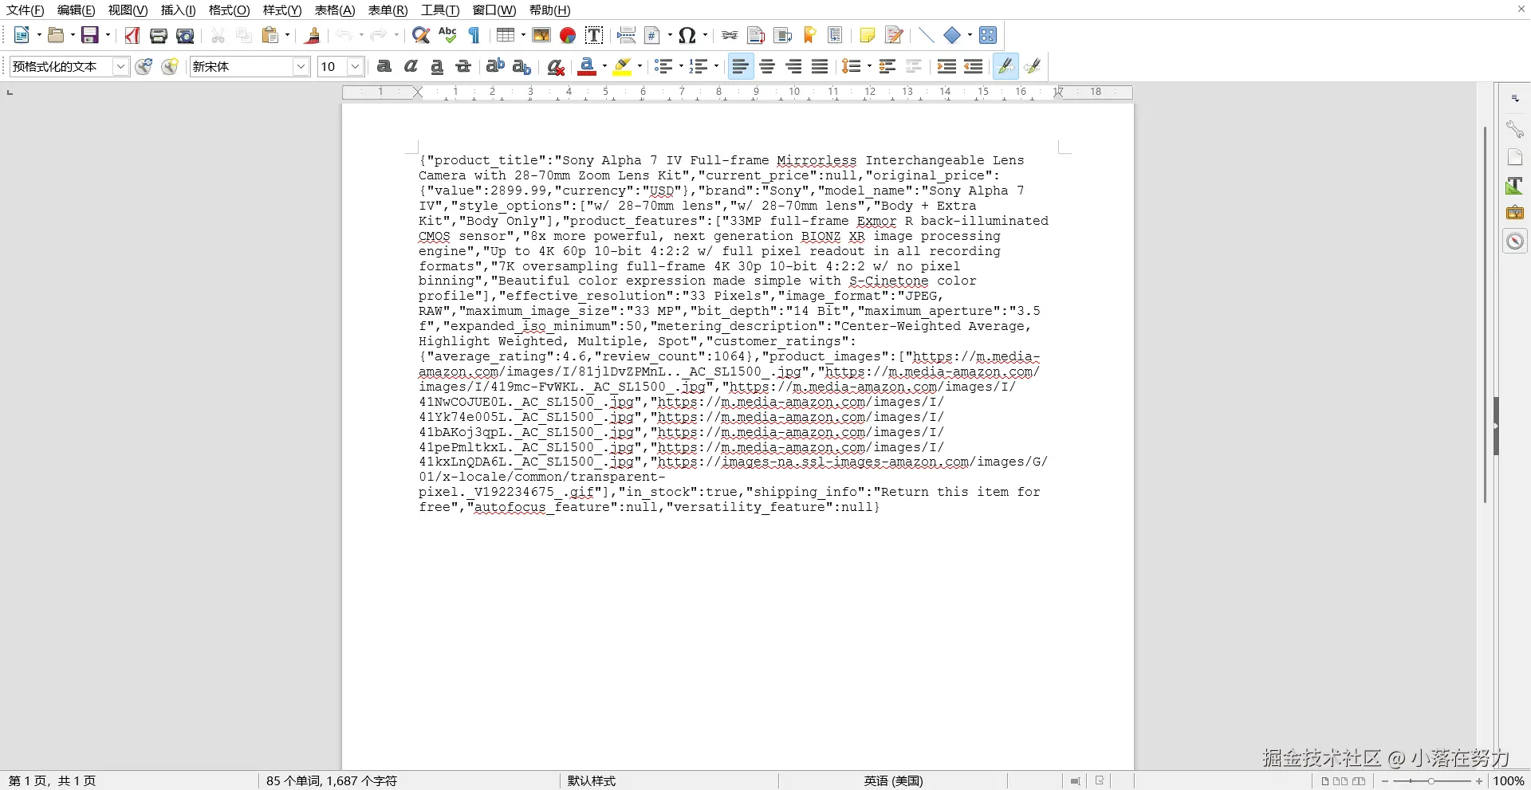This screenshot has width=1531, height=790.
Task: Export directly as PDF
Action: click(132, 35)
